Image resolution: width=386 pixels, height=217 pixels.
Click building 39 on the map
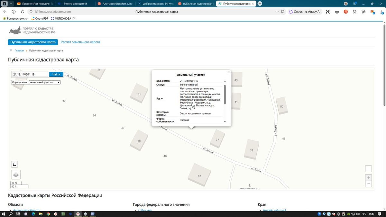click(252, 150)
